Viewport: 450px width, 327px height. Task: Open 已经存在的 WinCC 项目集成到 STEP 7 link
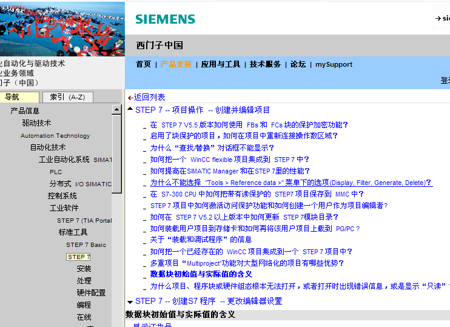(x=251, y=252)
